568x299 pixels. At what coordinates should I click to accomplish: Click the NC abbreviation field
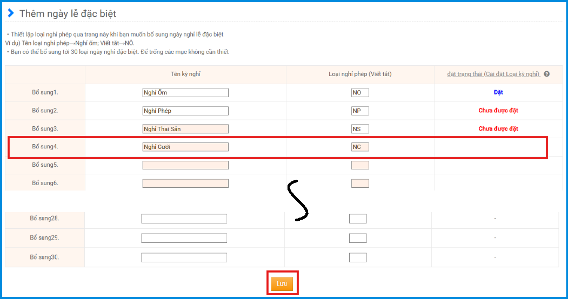360,147
